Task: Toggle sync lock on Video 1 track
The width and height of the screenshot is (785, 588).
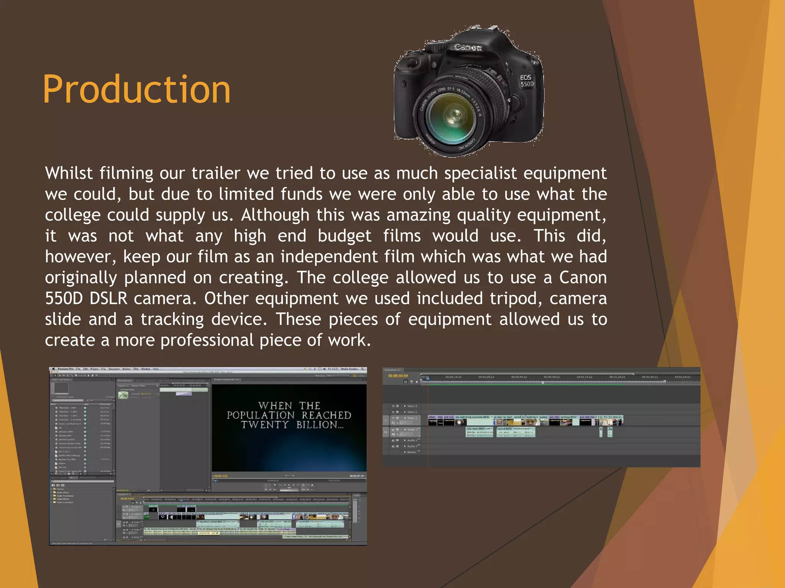Action: (397, 418)
